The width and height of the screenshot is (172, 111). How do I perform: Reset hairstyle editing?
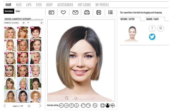click(x=113, y=105)
